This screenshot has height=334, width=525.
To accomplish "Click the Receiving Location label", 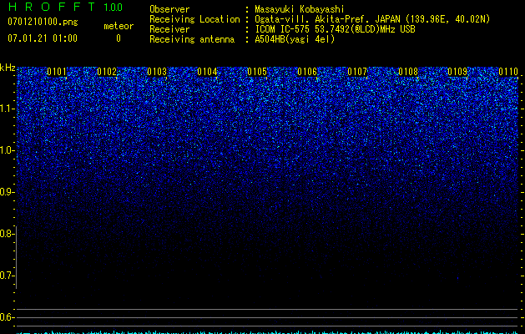I will pyautogui.click(x=194, y=19).
